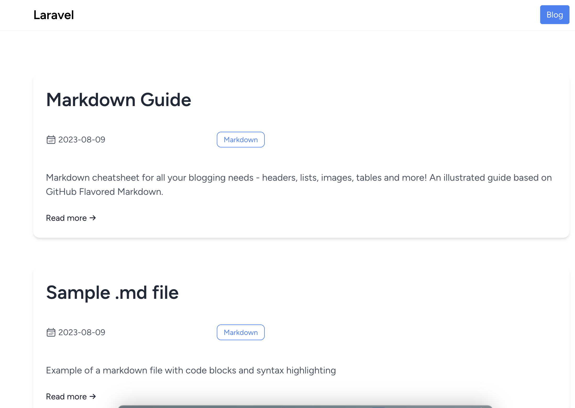Viewport: 575px width, 408px height.
Task: Open the Sample .md file post title
Action: click(x=112, y=293)
